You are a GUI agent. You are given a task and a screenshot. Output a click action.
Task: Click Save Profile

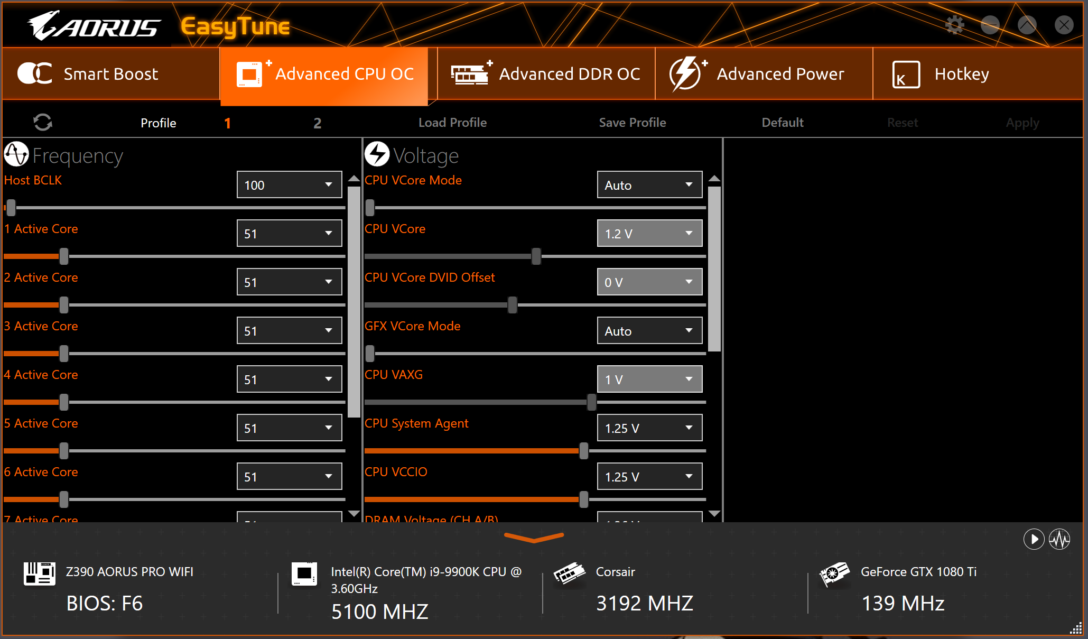point(633,123)
